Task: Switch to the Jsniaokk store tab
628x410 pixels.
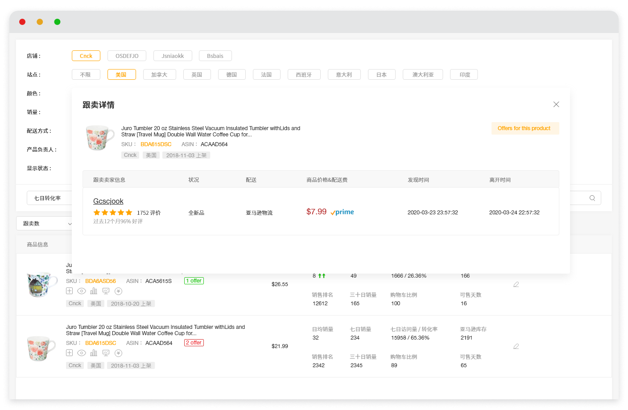Action: (173, 56)
